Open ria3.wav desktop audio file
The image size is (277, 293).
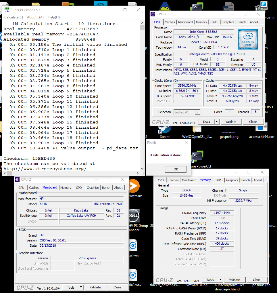(x=134, y=278)
